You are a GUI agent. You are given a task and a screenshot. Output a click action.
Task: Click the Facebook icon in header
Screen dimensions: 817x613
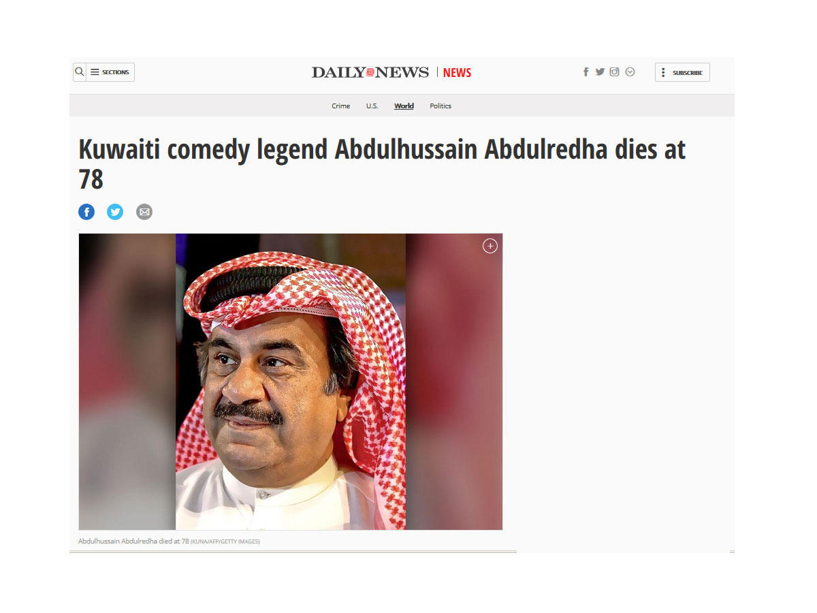(x=586, y=72)
